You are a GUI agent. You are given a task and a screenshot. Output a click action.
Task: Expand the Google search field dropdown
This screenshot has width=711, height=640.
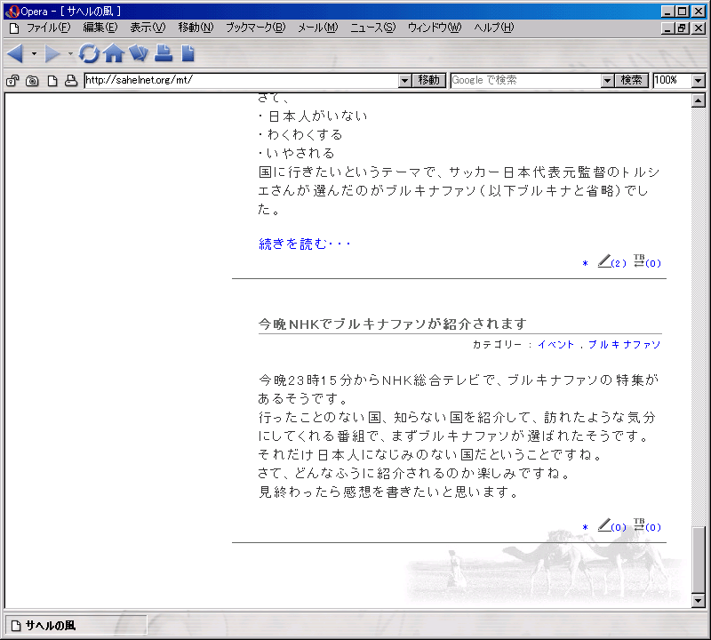click(607, 81)
